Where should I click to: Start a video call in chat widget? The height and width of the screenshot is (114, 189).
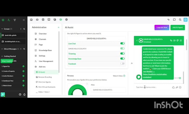pos(174,40)
